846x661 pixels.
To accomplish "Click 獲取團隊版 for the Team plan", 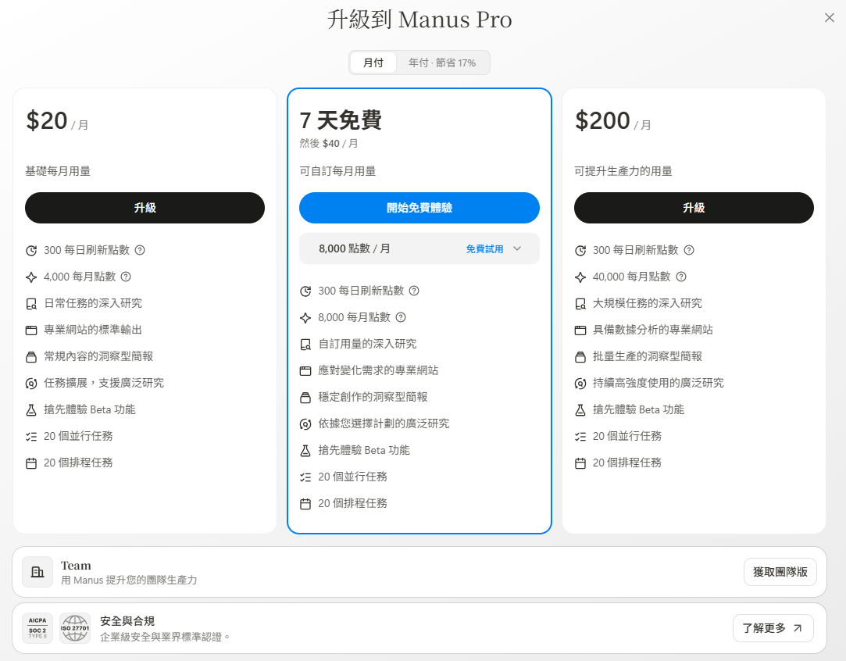I will pos(780,571).
